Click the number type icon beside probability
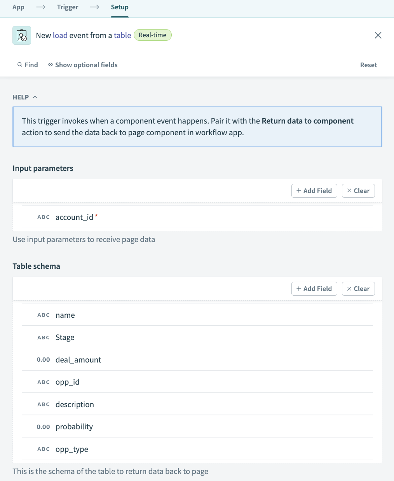Viewport: 394px width, 481px height. click(x=44, y=427)
